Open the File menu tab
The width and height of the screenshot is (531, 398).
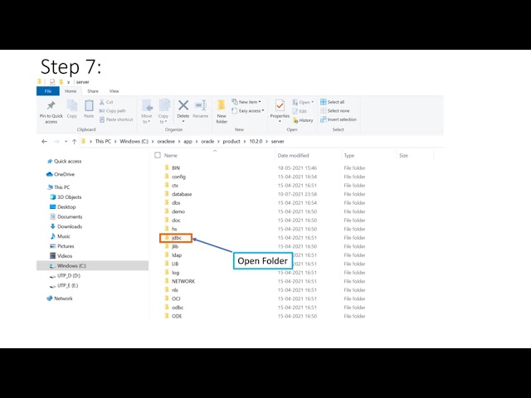48,91
